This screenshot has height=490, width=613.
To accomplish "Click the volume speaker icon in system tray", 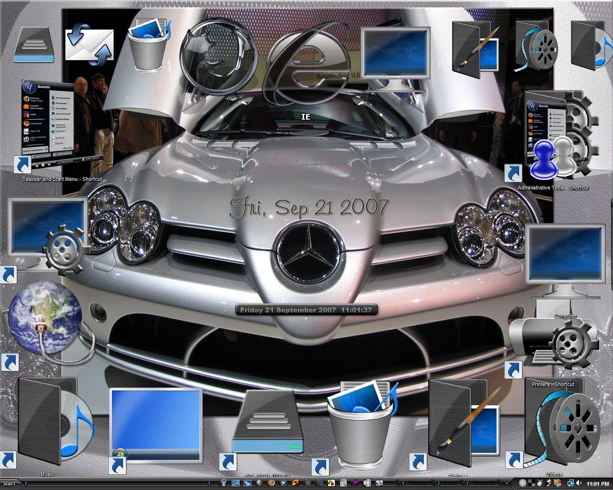I will pyautogui.click(x=578, y=483).
